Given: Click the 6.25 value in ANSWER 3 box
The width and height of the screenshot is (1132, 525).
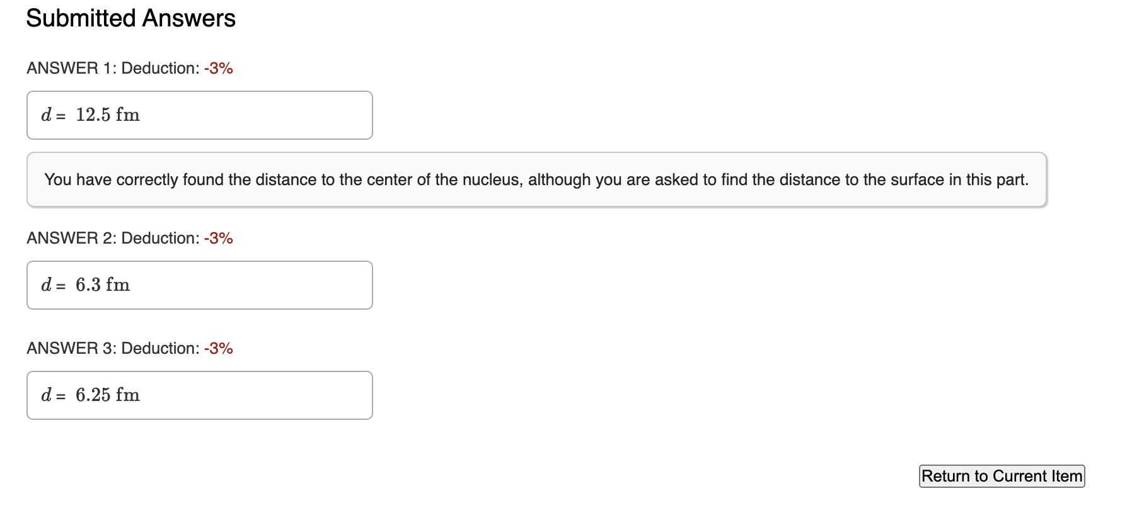Looking at the screenshot, I should [96, 395].
